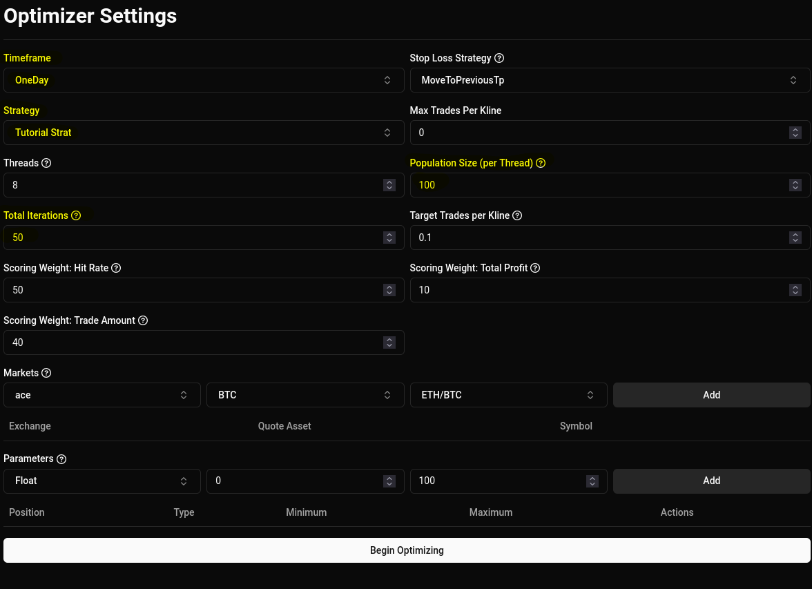The height and width of the screenshot is (589, 812).
Task: Click the Begin Optimizing button
Action: [x=407, y=550]
